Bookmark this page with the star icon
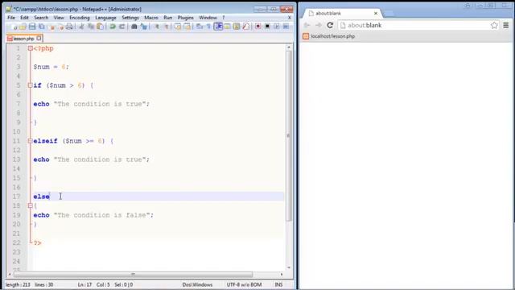 (x=494, y=25)
